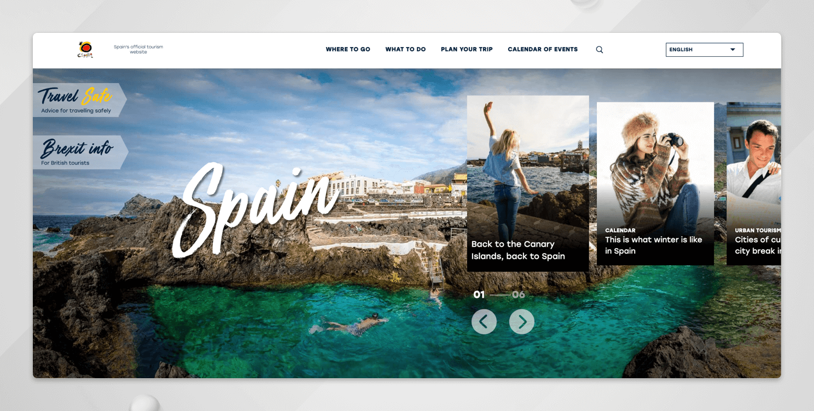Open the search function via magnifier icon
The height and width of the screenshot is (411, 814).
click(599, 49)
